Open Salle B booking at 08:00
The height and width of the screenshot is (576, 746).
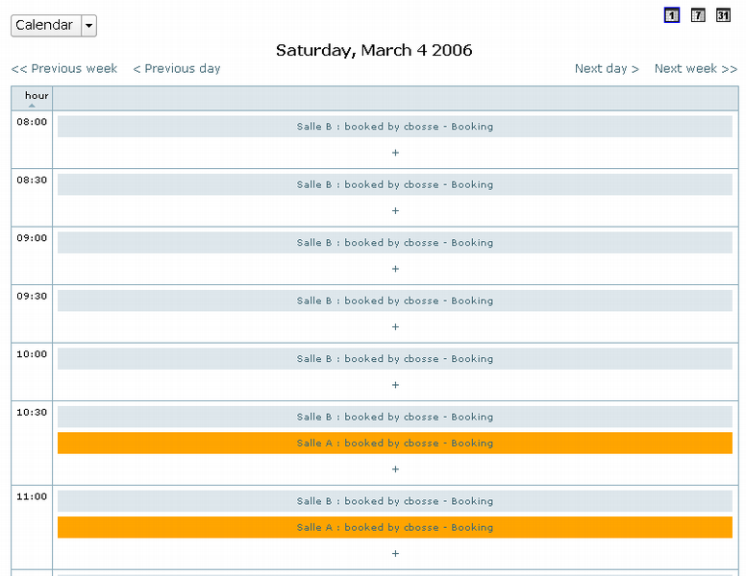395,127
